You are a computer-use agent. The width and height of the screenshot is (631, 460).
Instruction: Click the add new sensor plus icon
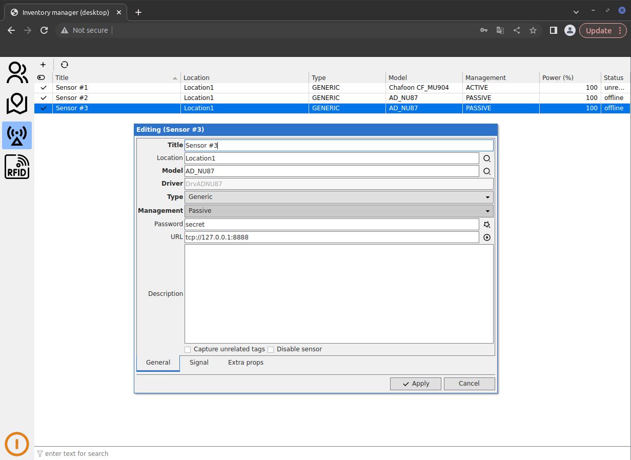(43, 65)
